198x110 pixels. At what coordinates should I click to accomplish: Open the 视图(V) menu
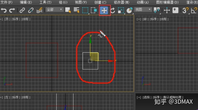81,2
